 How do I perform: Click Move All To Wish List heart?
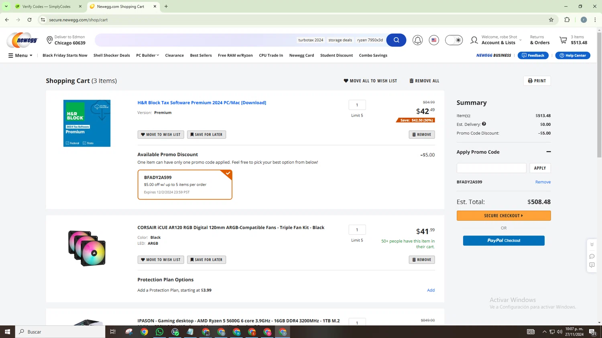pos(370,81)
